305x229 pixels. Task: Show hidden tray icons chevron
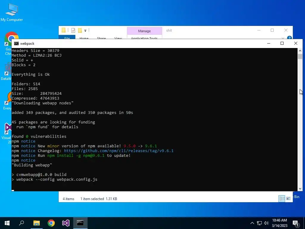pos(252,223)
